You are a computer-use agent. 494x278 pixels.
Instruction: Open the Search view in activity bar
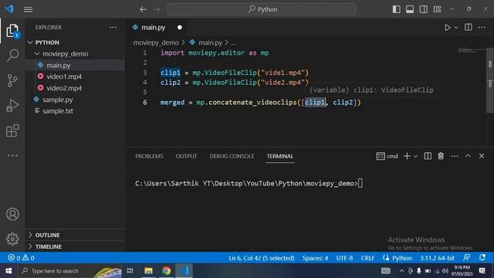(12, 56)
